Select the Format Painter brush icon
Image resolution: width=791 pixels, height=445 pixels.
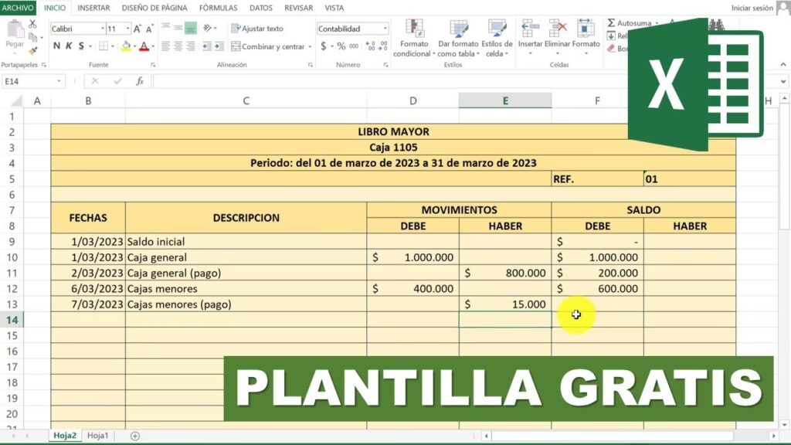tap(32, 50)
